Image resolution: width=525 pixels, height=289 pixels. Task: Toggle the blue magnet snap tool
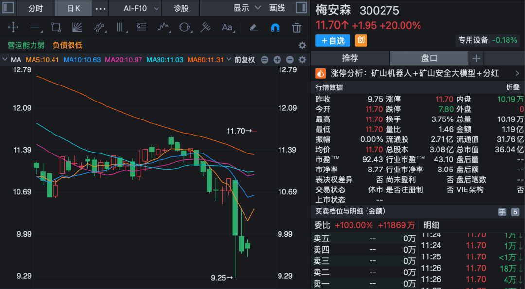point(275,27)
